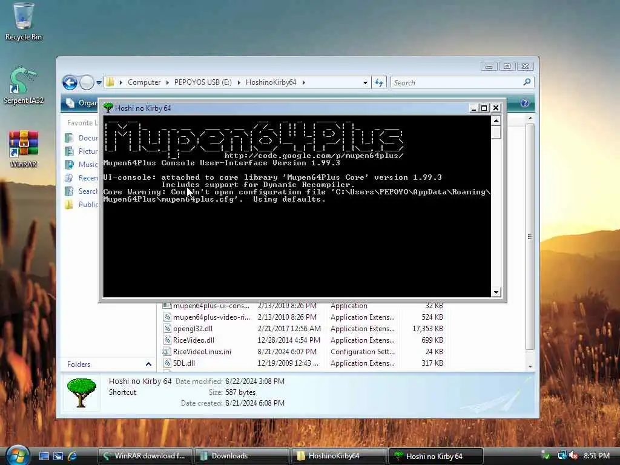Click the network tray icon
The width and height of the screenshot is (620, 465).
pos(561,455)
